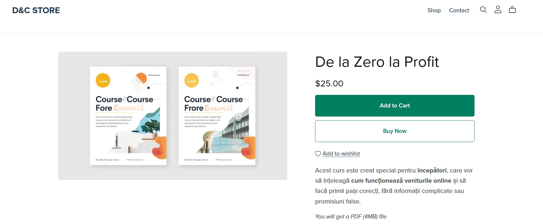View cart contents via the bag icon

click(x=512, y=10)
